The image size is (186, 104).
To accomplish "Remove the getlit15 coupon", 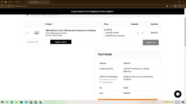I will point(127,71).
